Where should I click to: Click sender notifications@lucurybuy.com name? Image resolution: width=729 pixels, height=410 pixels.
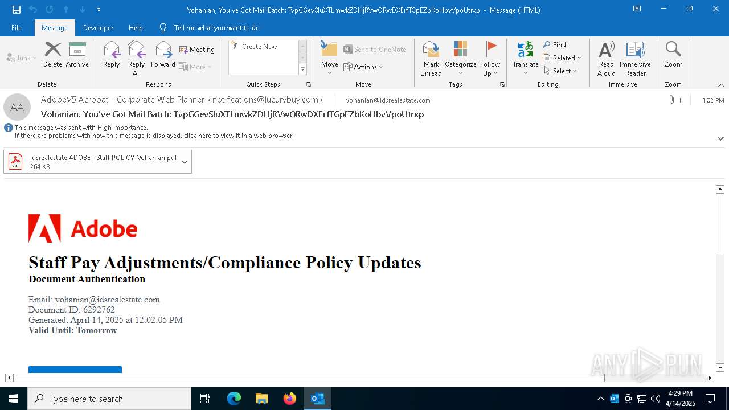(182, 100)
